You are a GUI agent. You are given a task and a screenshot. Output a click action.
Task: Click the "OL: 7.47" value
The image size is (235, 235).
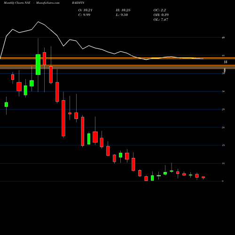161,20
